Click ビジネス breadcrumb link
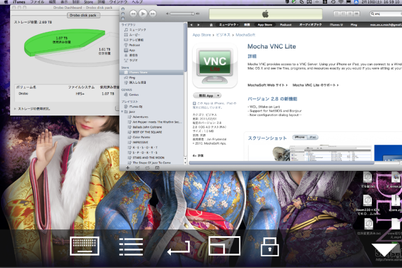This screenshot has width=402, height=268. click(x=223, y=35)
